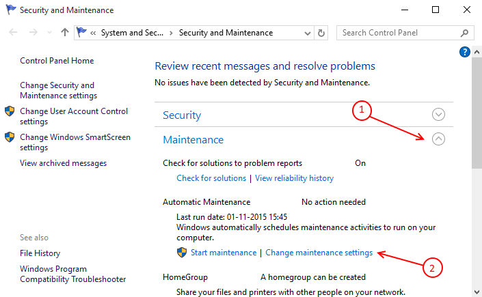Image resolution: width=482 pixels, height=297 pixels.
Task: Open the address bar history dropdown
Action: point(307,33)
